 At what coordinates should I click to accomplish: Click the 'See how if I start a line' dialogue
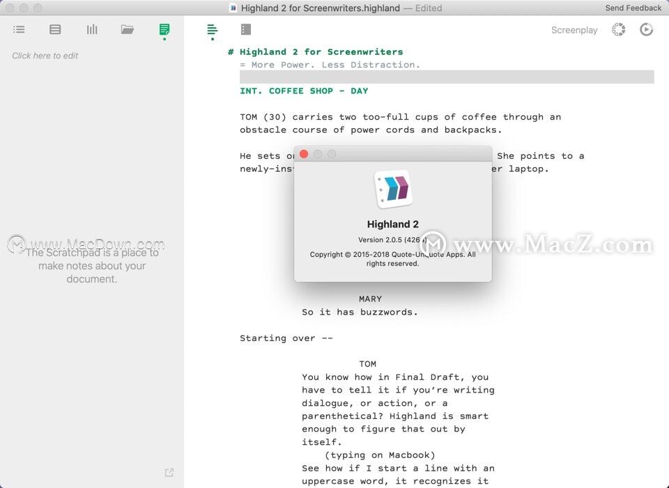[x=398, y=468]
